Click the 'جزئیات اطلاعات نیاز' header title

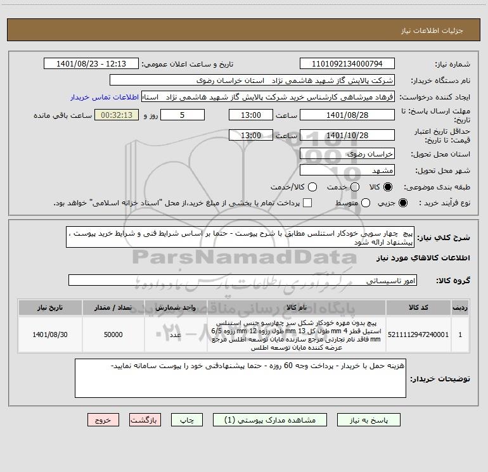click(432, 30)
